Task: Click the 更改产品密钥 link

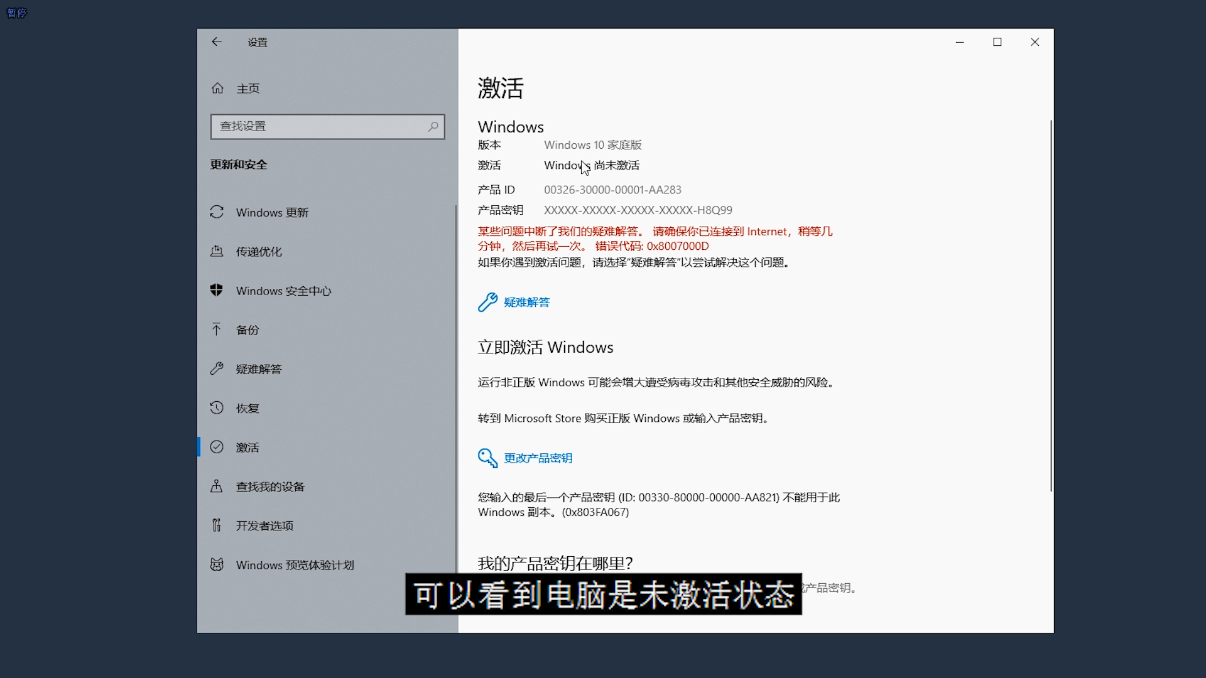Action: pyautogui.click(x=538, y=458)
